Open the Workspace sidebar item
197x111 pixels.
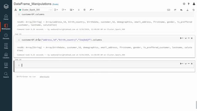6,27
